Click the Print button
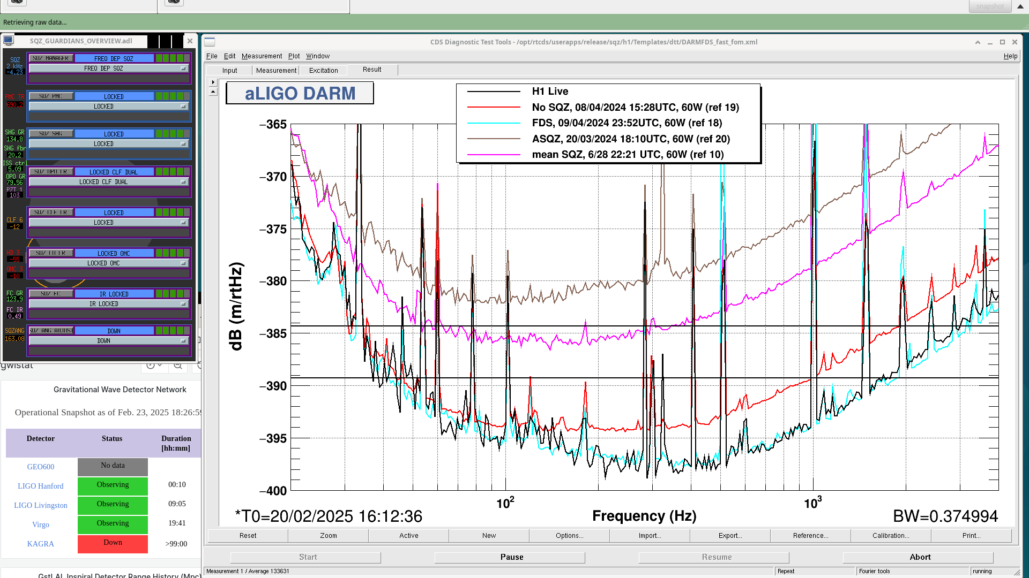This screenshot has width=1029, height=578. [971, 536]
